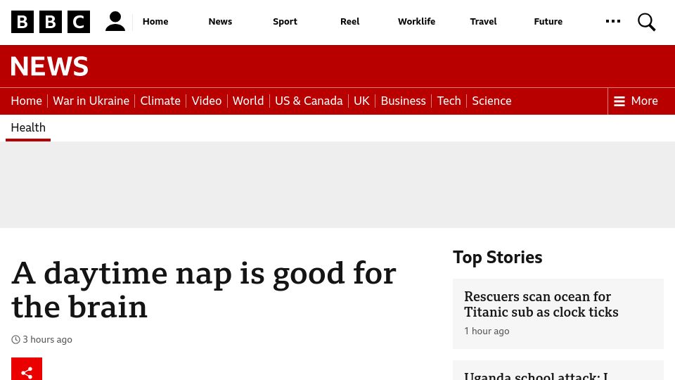The width and height of the screenshot is (675, 380).
Task: Click the '1 hour ago' story timestamp
Action: tap(487, 331)
